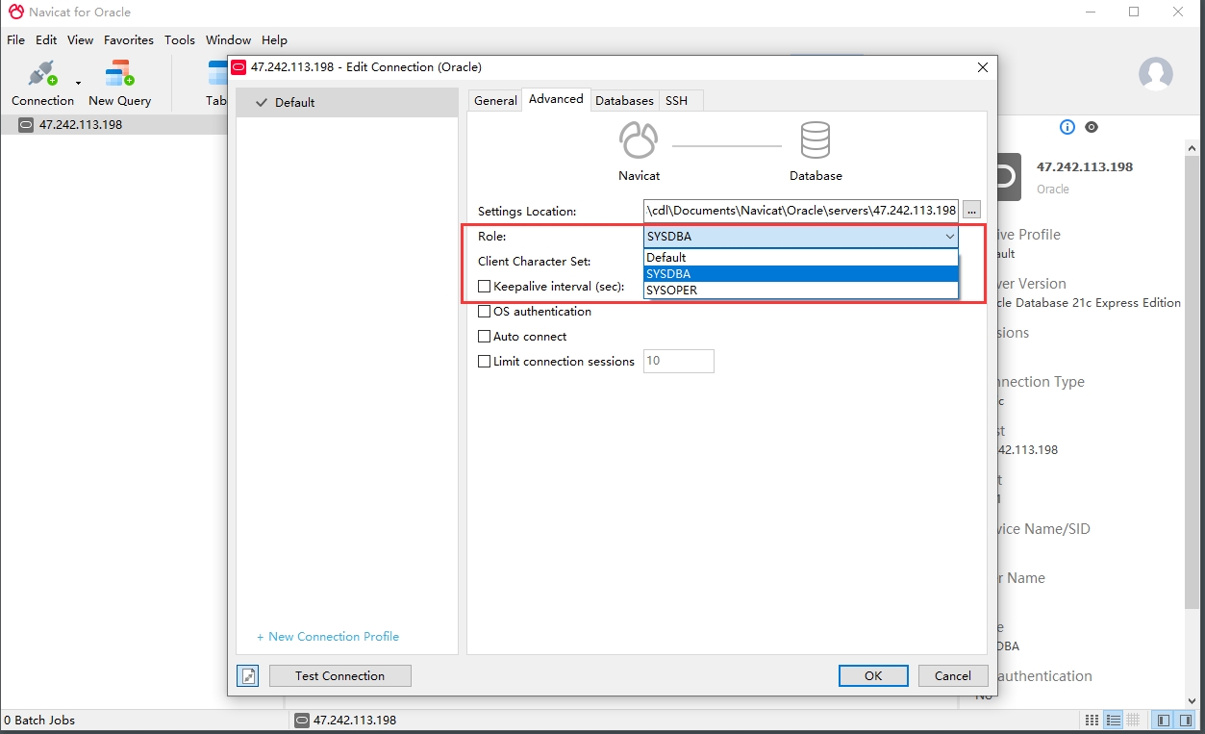Toggle the right information pane icon
The image size is (1205, 734).
point(1185,720)
